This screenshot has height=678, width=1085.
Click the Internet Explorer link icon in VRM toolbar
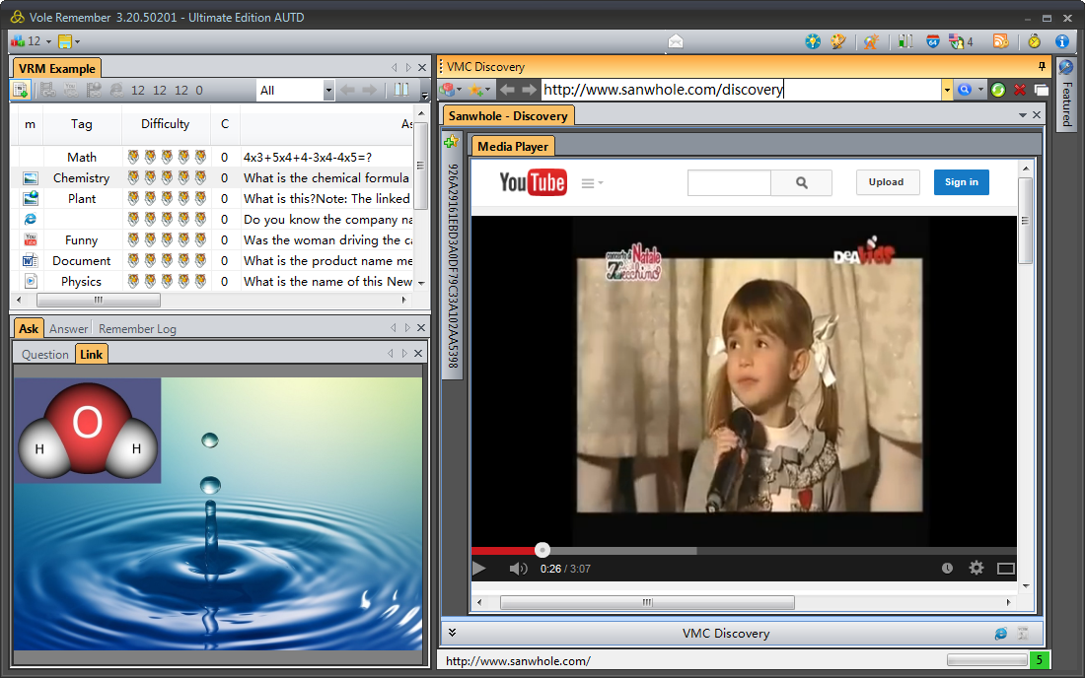[117, 90]
